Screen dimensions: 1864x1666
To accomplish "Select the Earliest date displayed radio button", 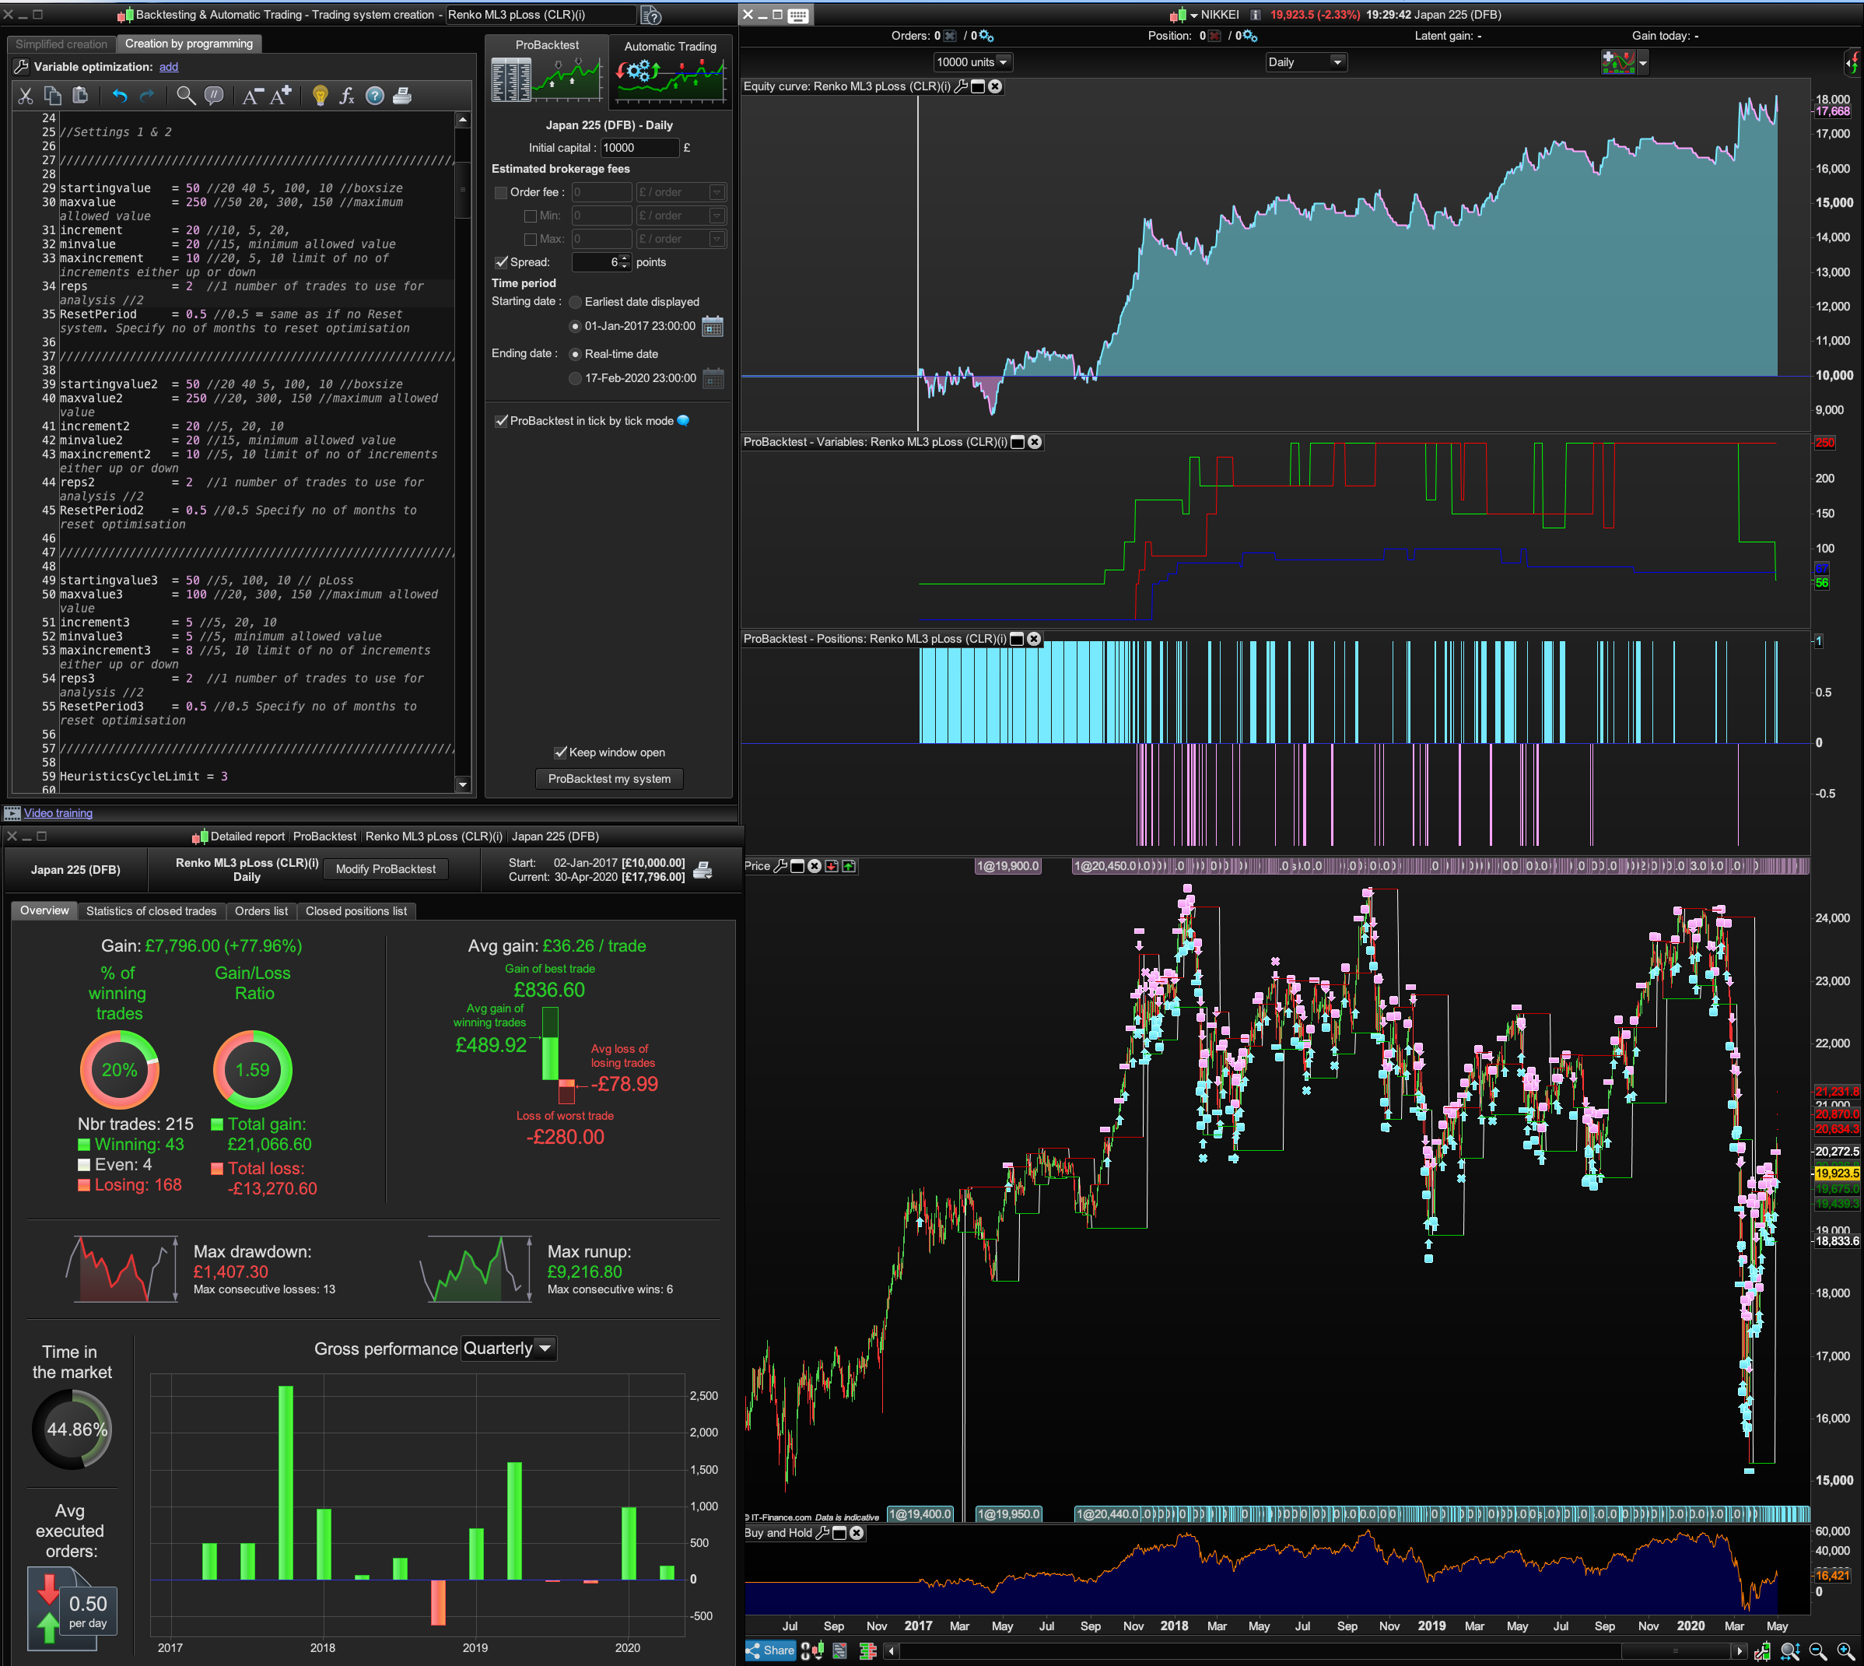I will point(575,302).
